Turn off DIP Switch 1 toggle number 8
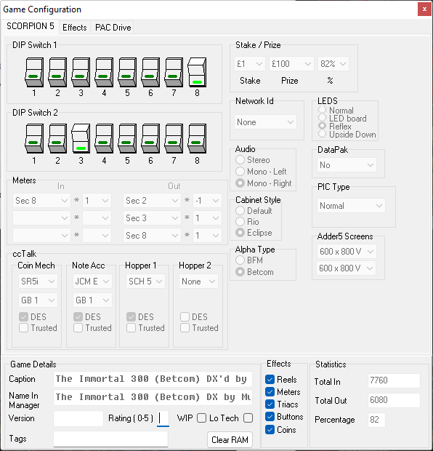The image size is (433, 451). pyautogui.click(x=197, y=72)
